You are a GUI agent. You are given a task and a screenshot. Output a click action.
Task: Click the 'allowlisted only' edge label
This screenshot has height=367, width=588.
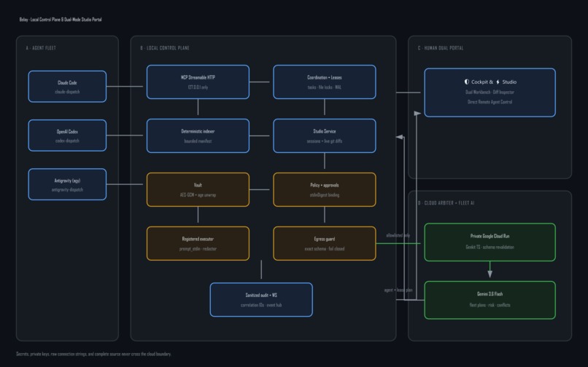[398, 235]
